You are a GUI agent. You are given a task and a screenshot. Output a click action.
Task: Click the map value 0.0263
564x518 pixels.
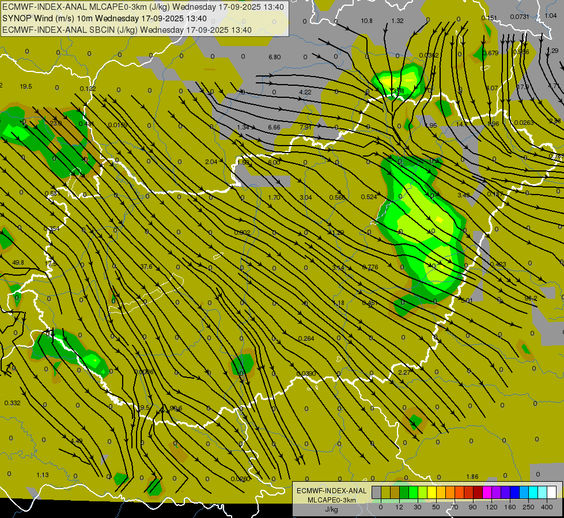tap(524, 123)
